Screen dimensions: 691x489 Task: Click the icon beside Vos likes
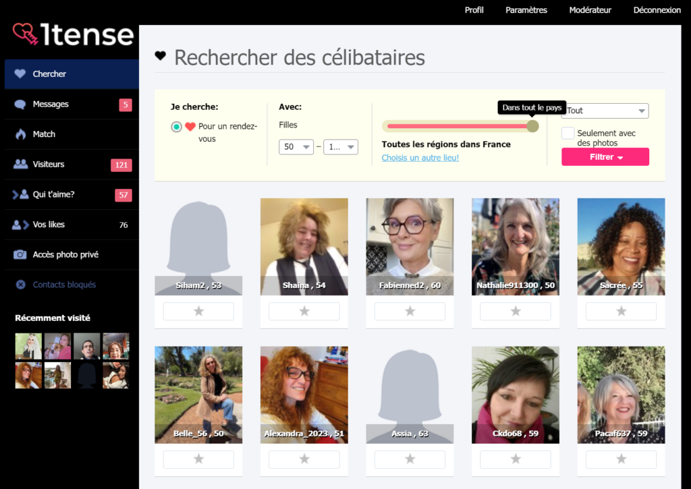(20, 225)
